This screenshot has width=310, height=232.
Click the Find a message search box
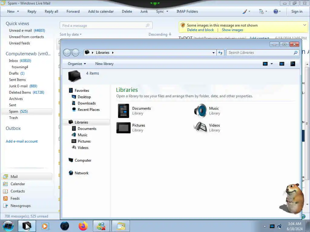pos(106,25)
